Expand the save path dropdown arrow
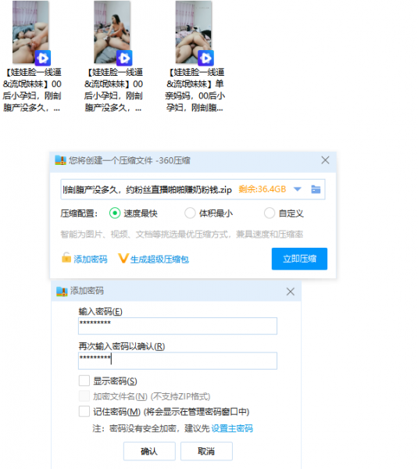Viewport: 418px width, 469px height. (297, 189)
